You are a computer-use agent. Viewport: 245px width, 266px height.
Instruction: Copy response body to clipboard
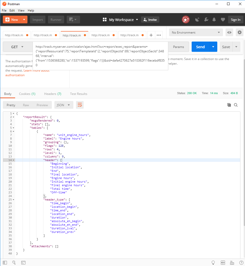[x=229, y=105]
